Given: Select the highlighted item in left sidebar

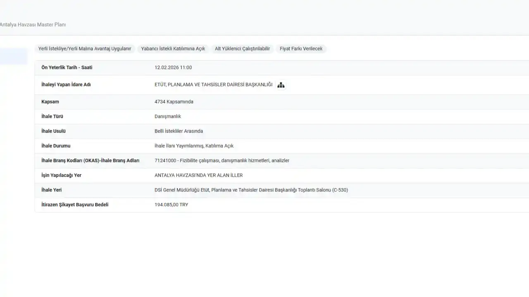Looking at the screenshot, I should pos(13,56).
